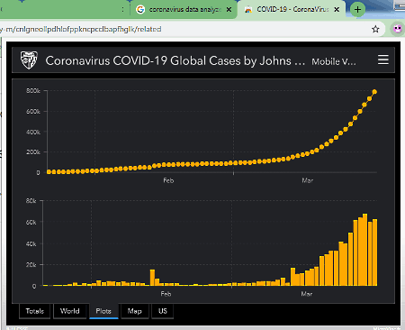Click the three-dot menu on leftmost browser tab
The height and width of the screenshot is (330, 405).
click(x=123, y=10)
